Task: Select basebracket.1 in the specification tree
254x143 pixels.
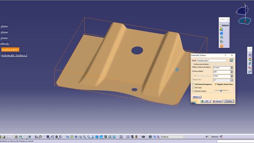Action: 10,50
